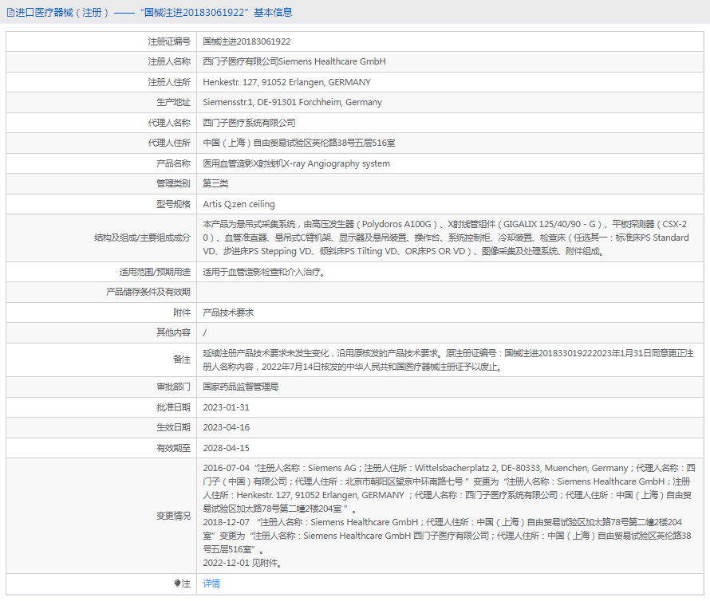This screenshot has height=601, width=710.
Task: Click the 2018-12-07 change record entry
Action: (x=447, y=536)
